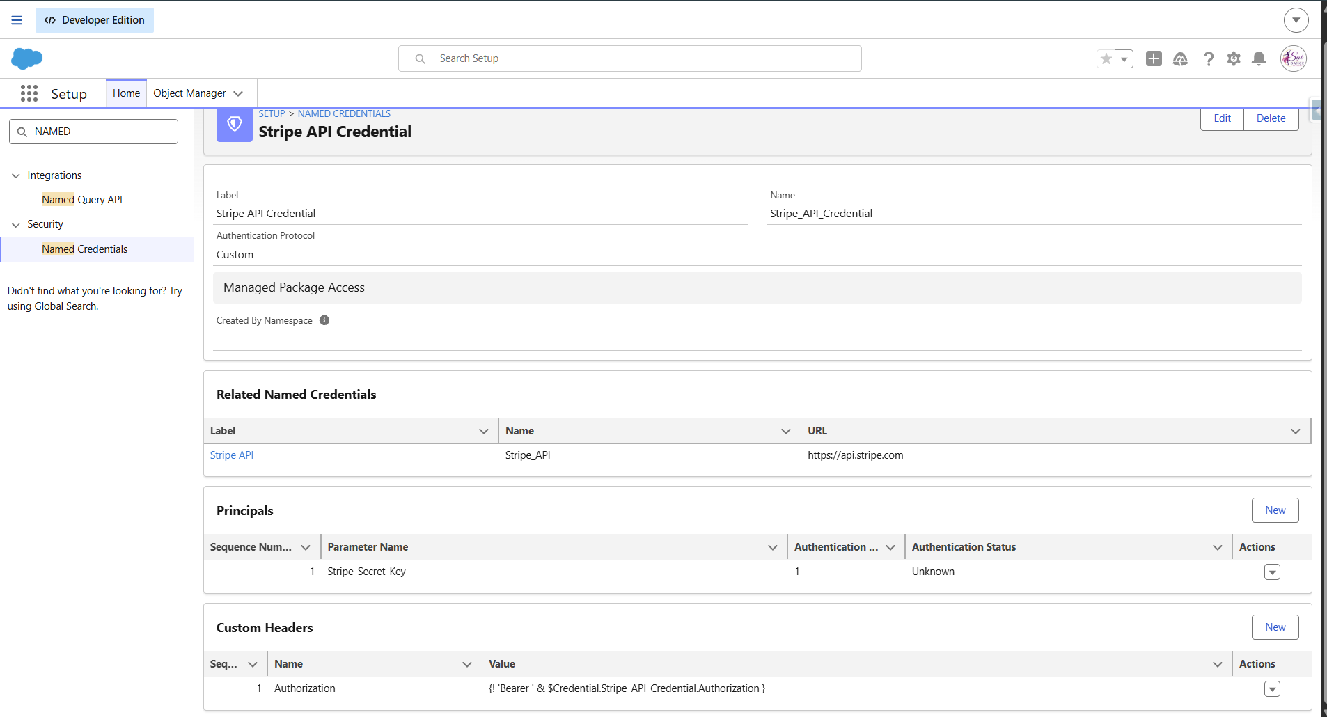The image size is (1327, 717).
Task: Click New in the Principals section
Action: click(1275, 510)
